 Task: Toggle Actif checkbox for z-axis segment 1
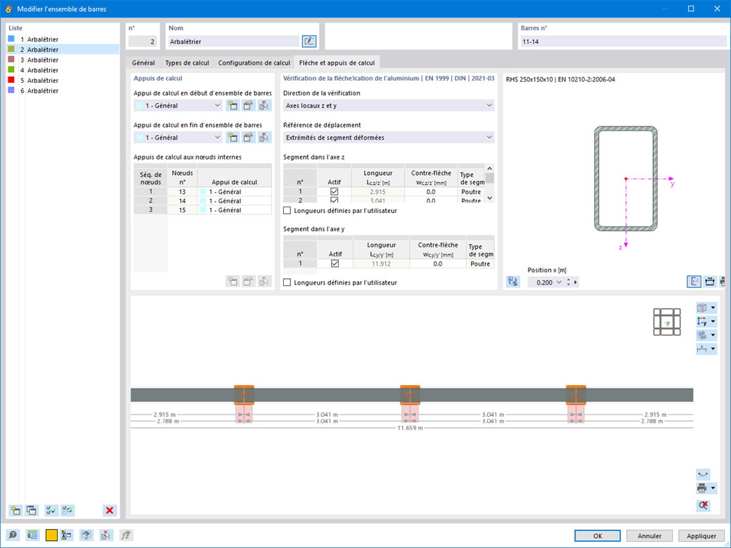tap(335, 192)
